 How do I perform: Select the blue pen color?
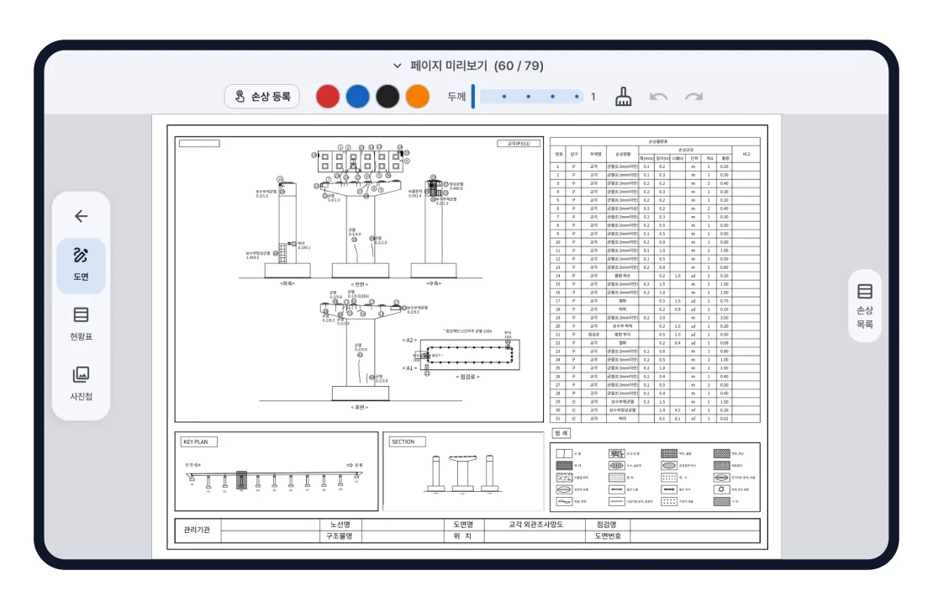tap(357, 97)
